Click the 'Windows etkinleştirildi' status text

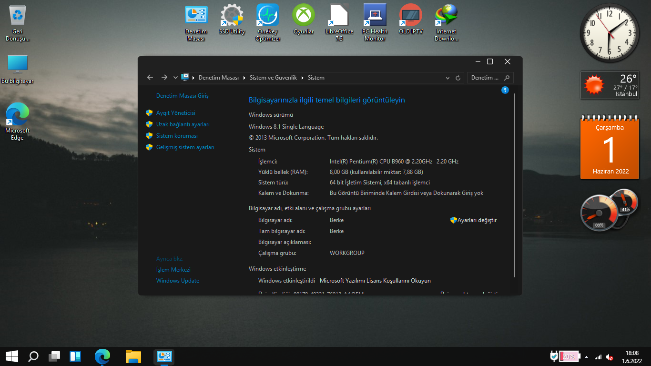click(x=286, y=281)
